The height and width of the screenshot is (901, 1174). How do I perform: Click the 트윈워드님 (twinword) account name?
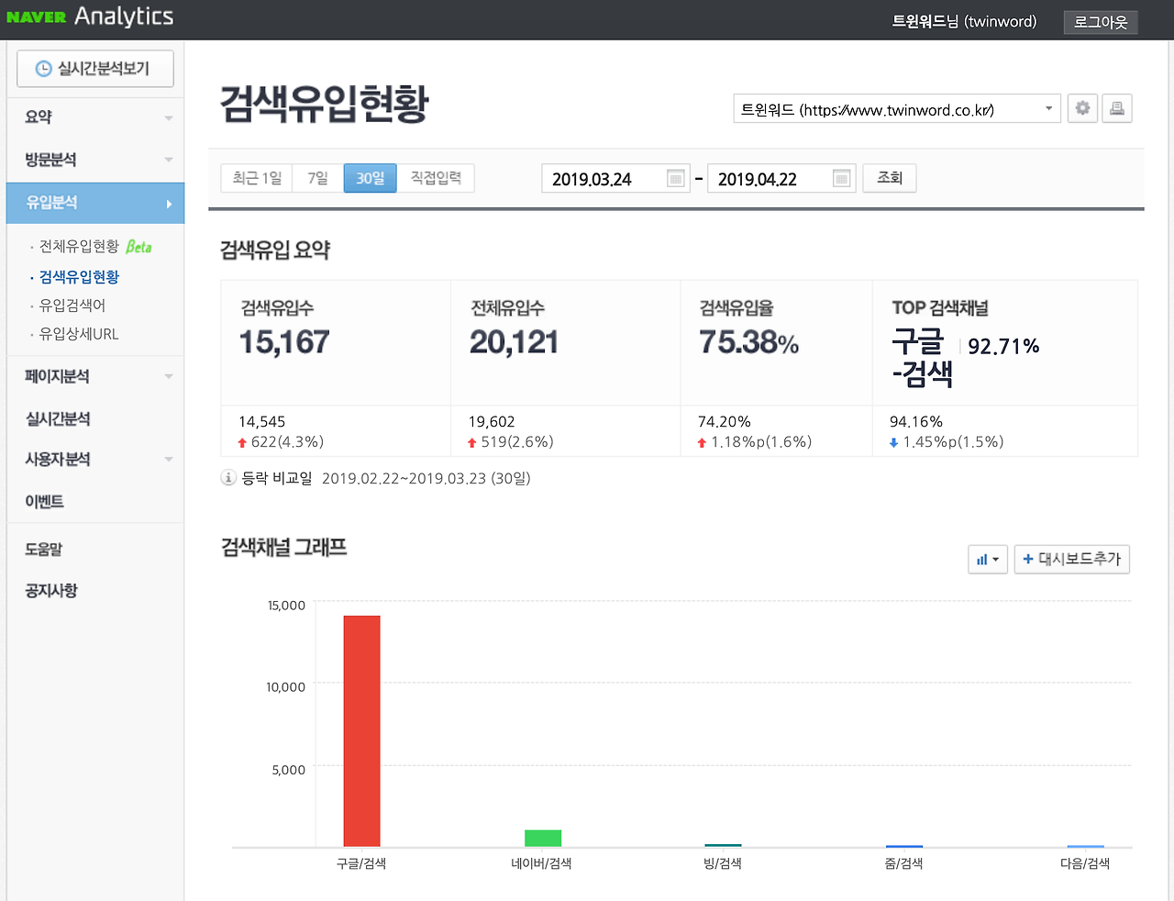coord(964,21)
